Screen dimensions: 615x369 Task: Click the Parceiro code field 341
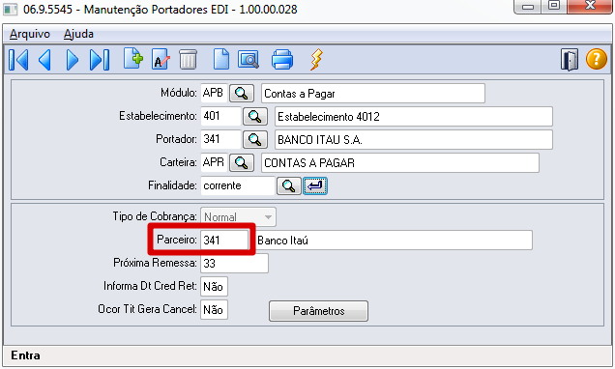[224, 241]
